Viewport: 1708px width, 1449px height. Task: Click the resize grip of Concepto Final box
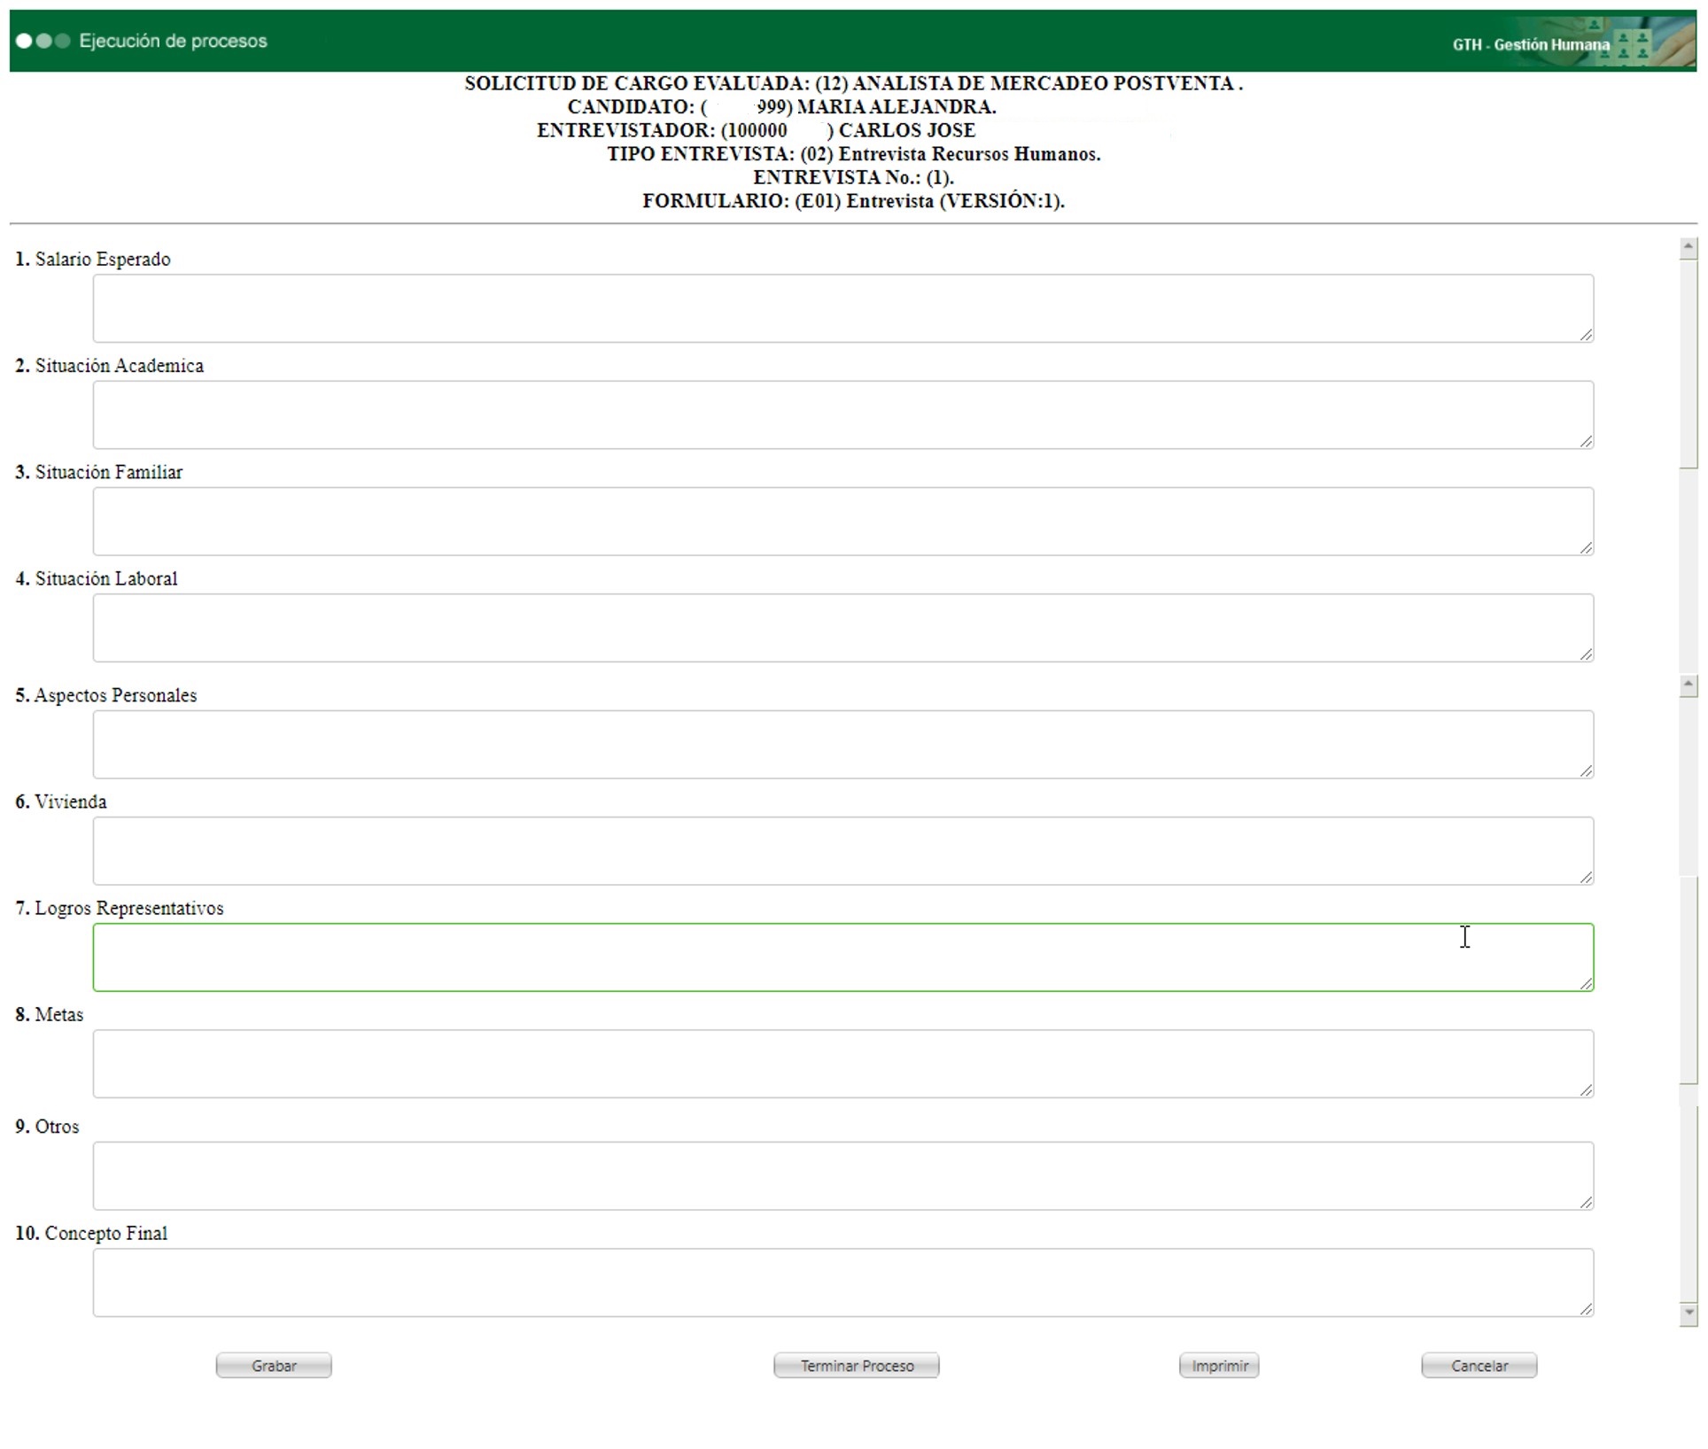[1586, 1309]
